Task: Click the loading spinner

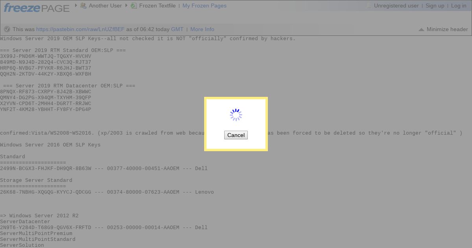Action: click(236, 115)
